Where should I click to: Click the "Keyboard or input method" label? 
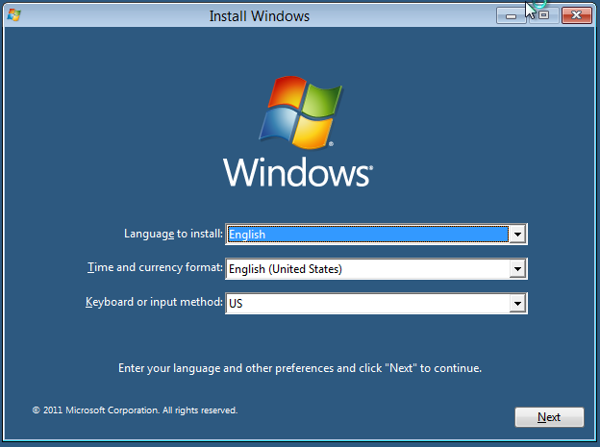(154, 302)
